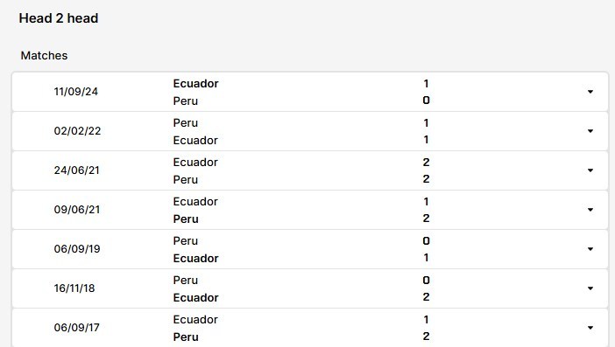Click the 2-2 score of 24/06/21 match
615x347 pixels.
pos(426,170)
